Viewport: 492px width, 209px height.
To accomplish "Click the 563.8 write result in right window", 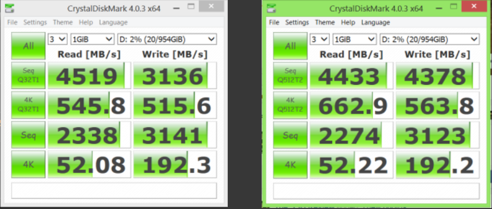I will coord(437,105).
